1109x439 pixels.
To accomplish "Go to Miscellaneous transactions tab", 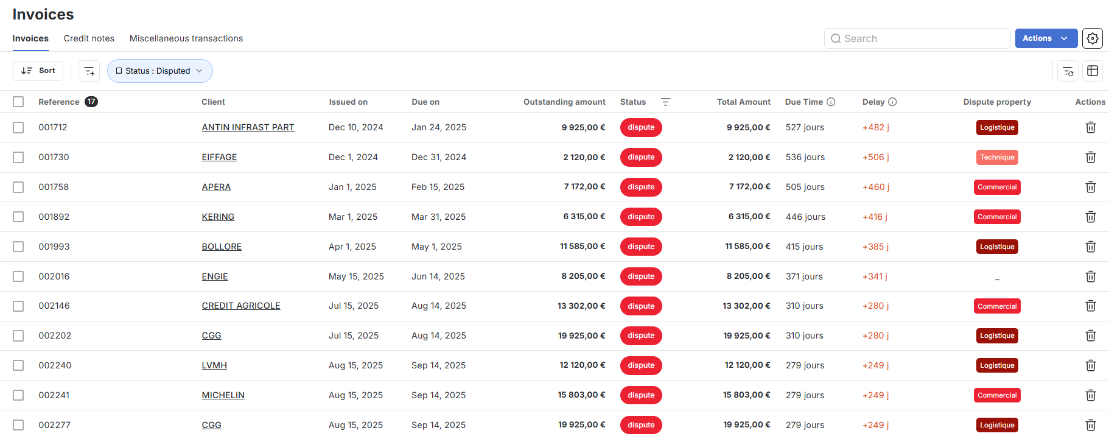I will point(186,38).
